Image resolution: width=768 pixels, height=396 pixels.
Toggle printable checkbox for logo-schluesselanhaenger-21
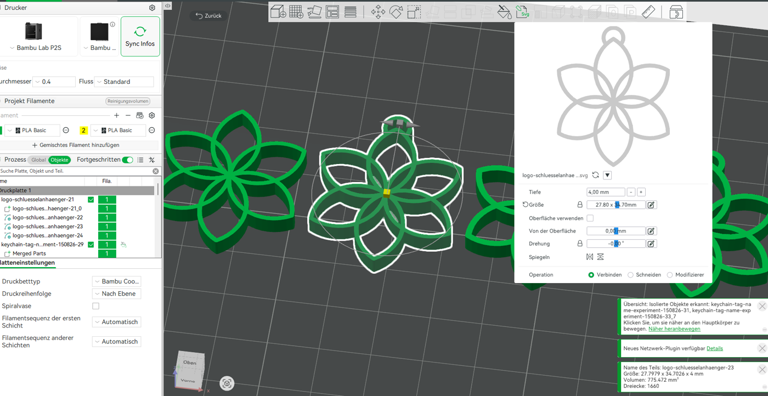[91, 200]
